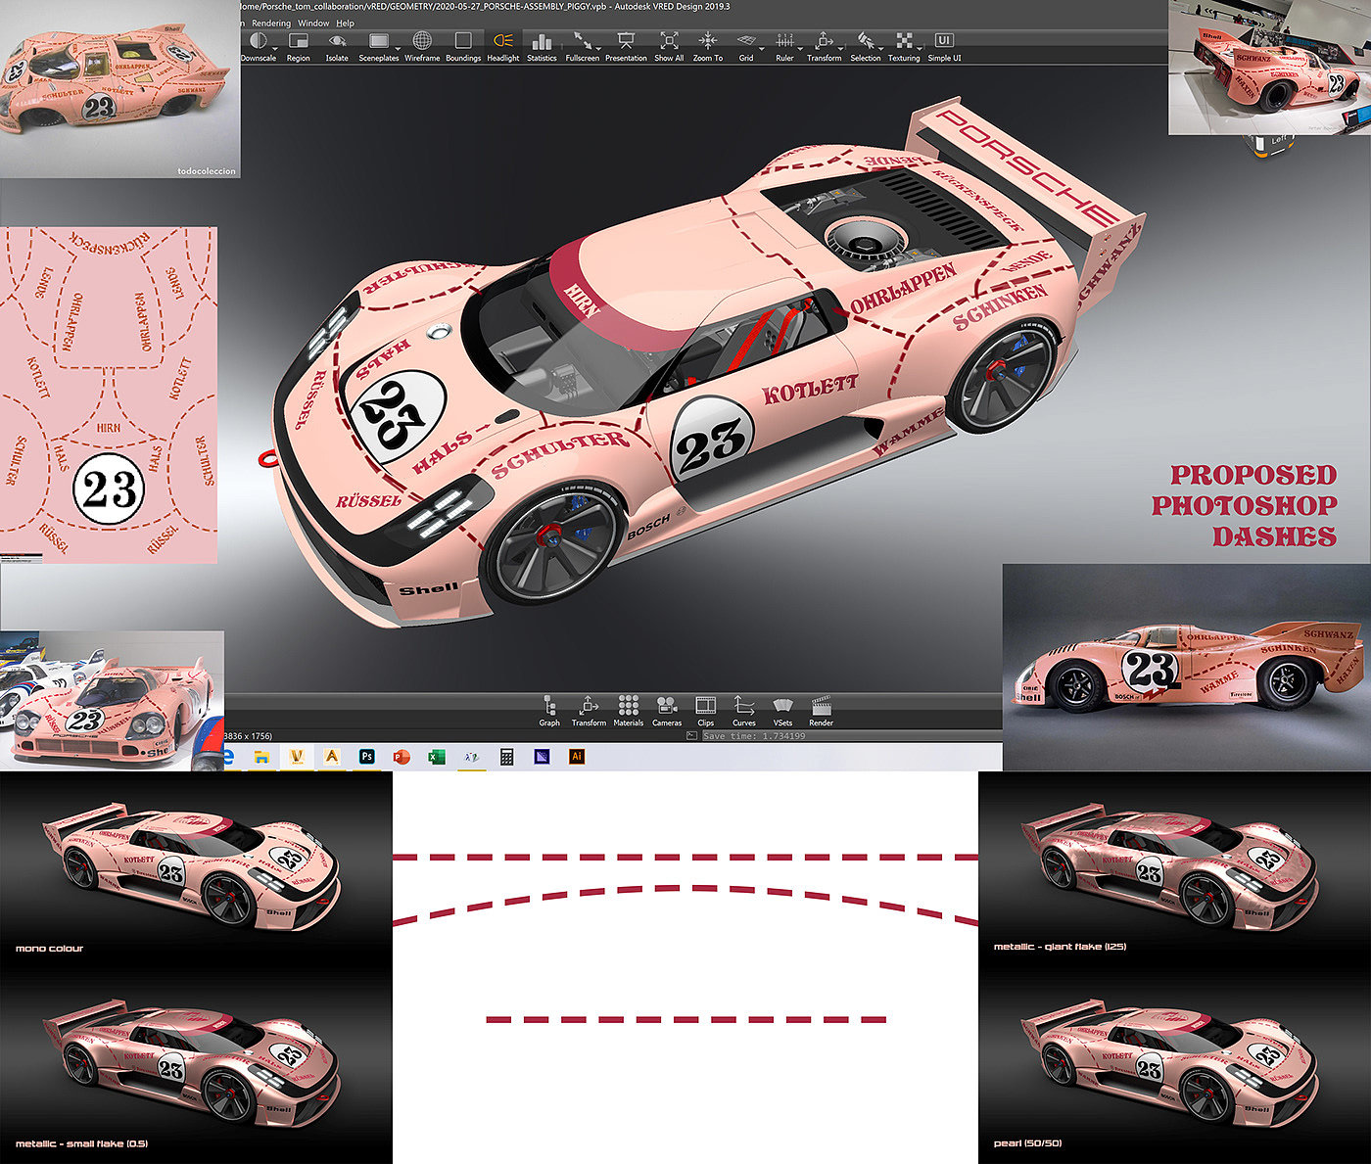Expand the Ruler dropdown arrow
The image size is (1371, 1164).
coord(799,48)
